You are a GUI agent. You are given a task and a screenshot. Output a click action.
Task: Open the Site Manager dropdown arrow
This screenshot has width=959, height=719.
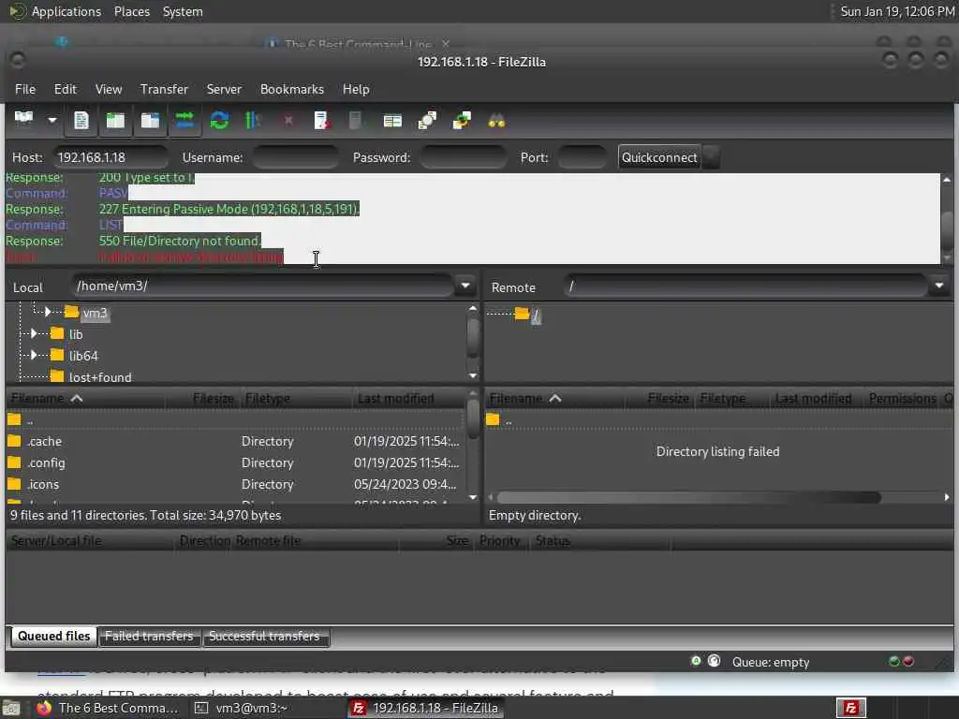tap(52, 120)
